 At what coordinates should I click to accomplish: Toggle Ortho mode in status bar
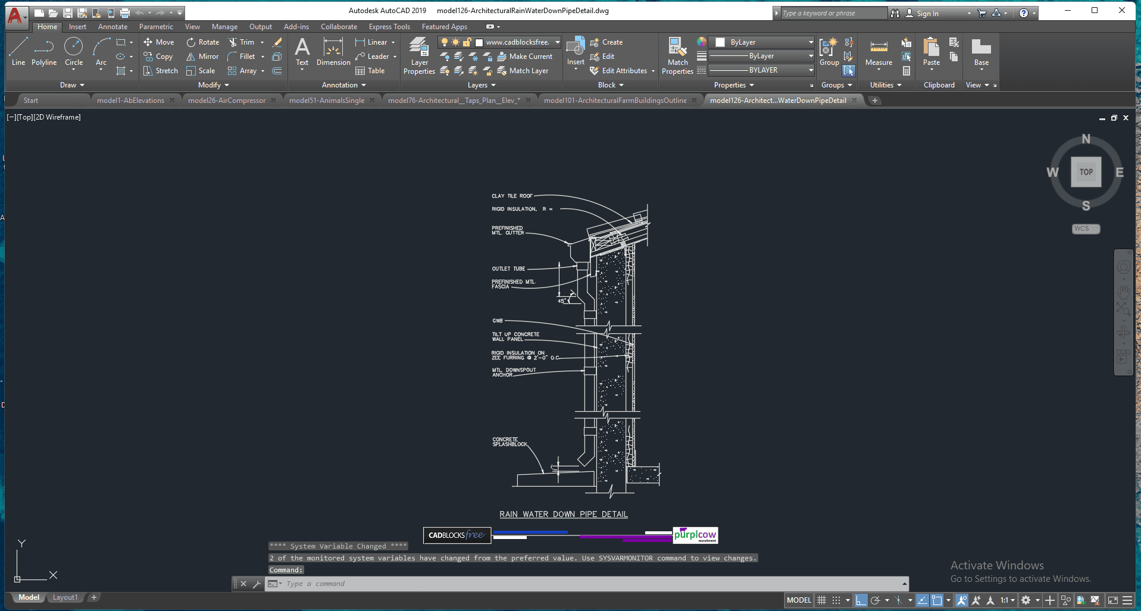[x=861, y=600]
